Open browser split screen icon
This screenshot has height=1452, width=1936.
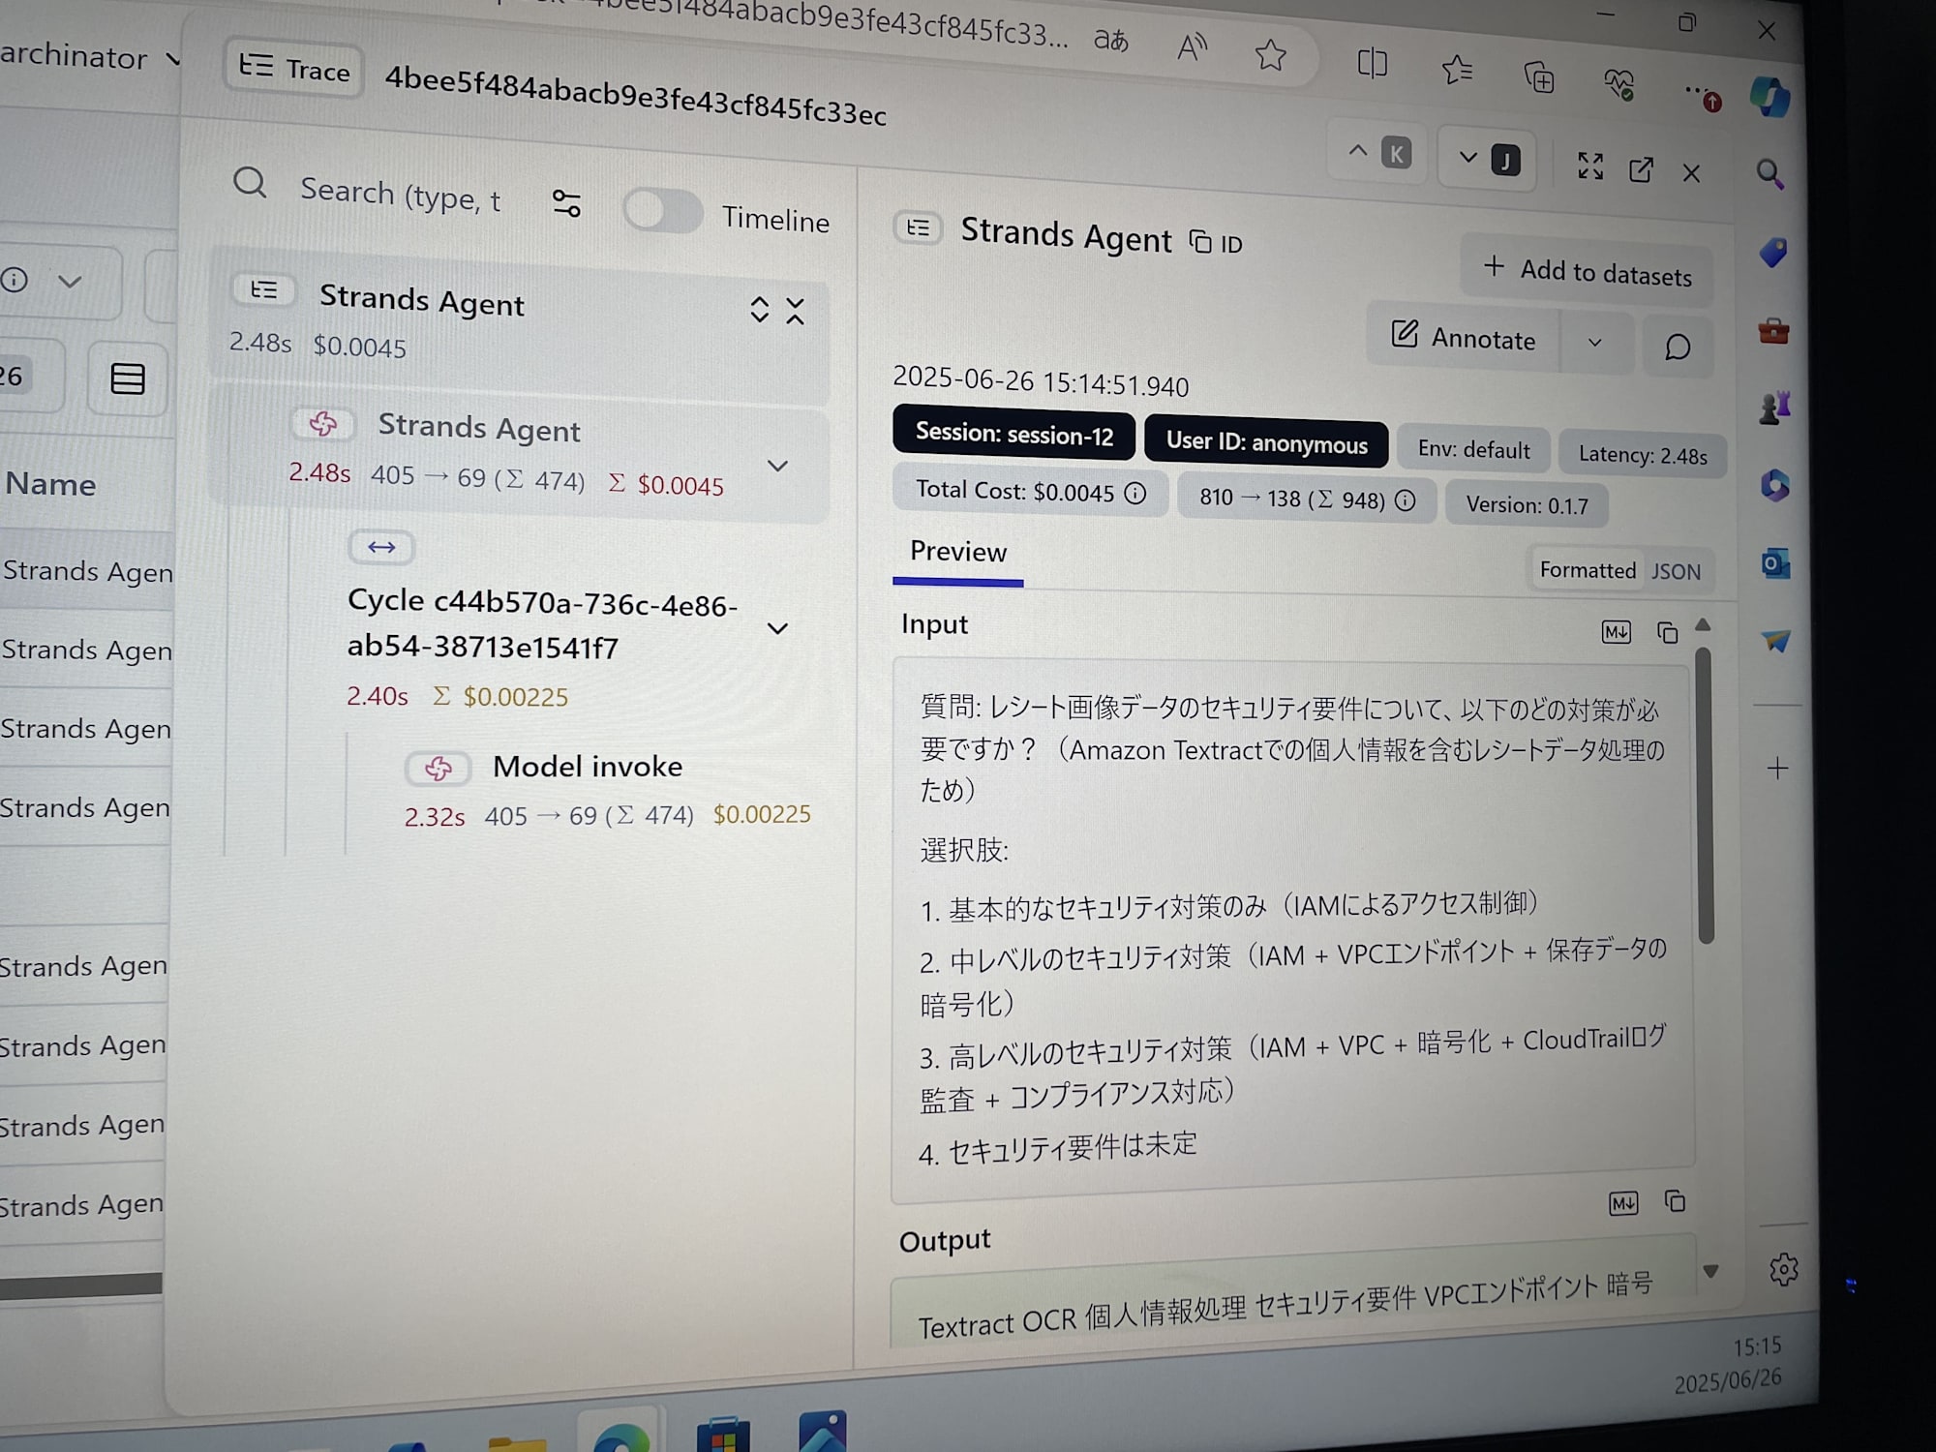(1373, 64)
